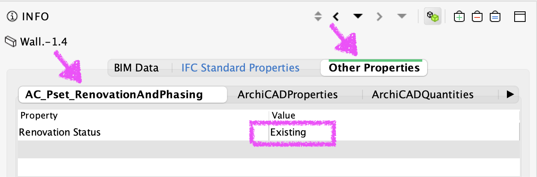Click the basket icon with blue equals

(x=495, y=17)
